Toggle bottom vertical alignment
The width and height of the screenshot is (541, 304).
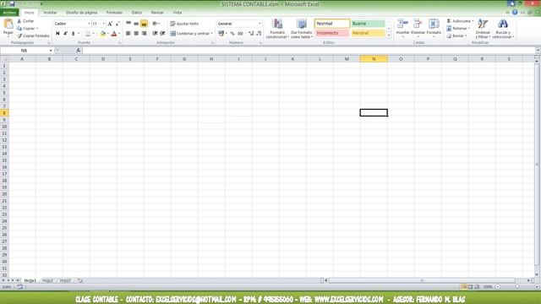click(145, 24)
